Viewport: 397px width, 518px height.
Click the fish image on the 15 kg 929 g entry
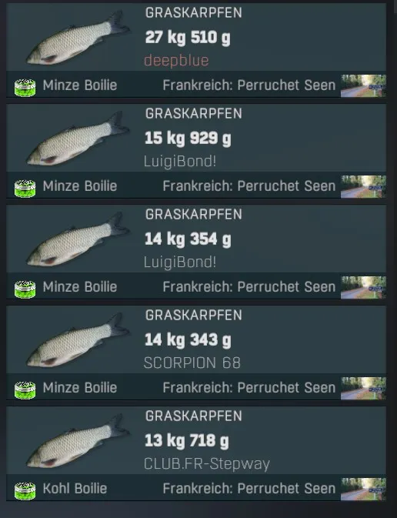click(78, 139)
